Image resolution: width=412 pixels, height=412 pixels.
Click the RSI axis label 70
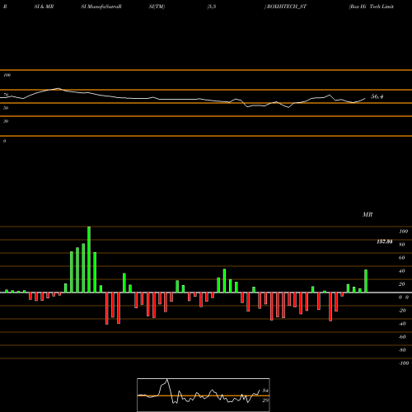pos(6,95)
